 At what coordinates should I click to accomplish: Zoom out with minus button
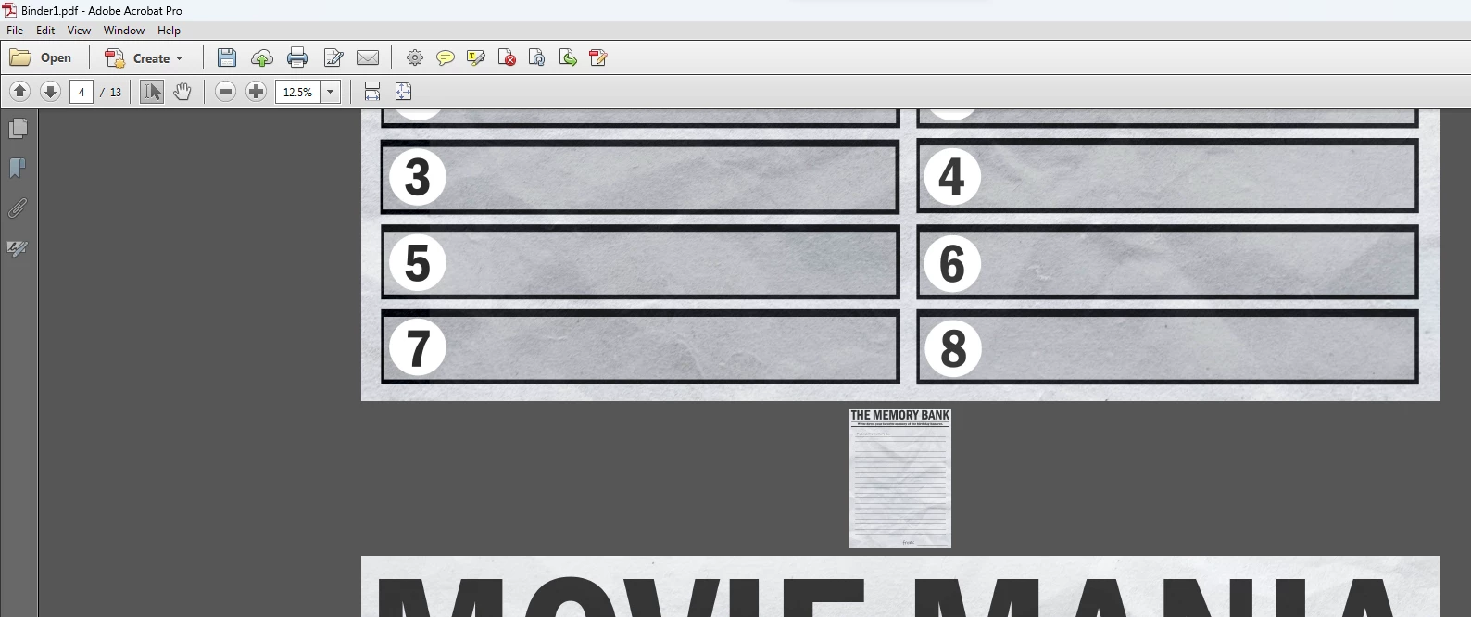click(x=225, y=92)
